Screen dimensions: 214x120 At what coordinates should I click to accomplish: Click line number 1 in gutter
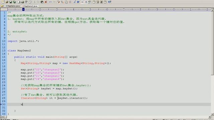(4, 13)
